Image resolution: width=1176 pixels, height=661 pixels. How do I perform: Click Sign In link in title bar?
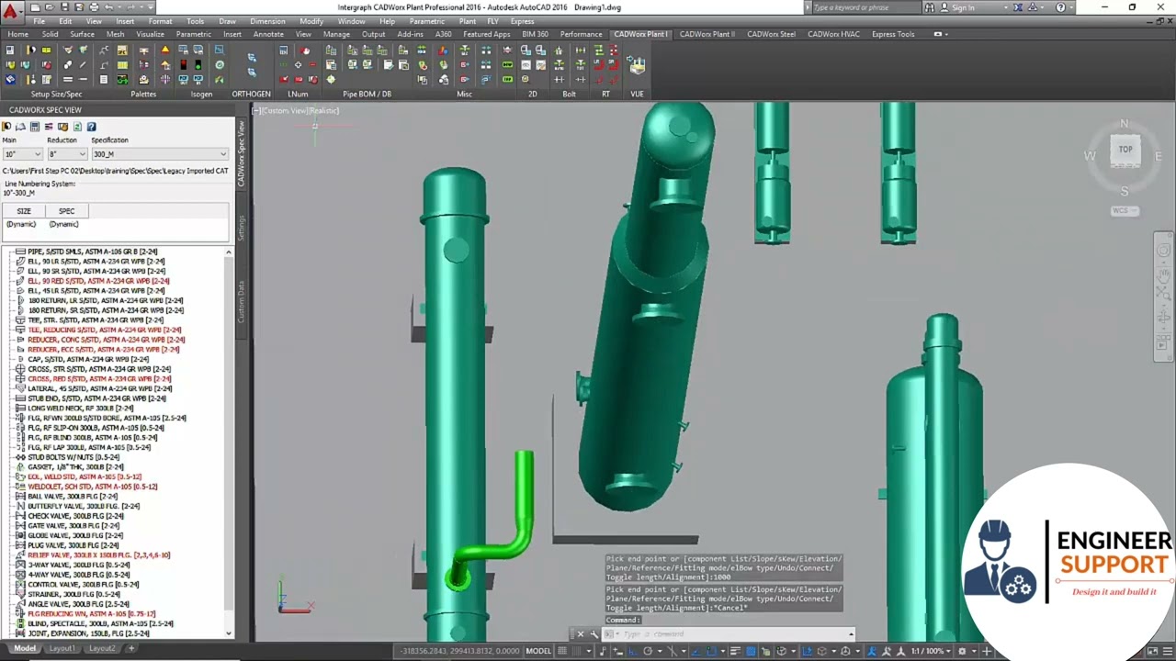(x=963, y=7)
